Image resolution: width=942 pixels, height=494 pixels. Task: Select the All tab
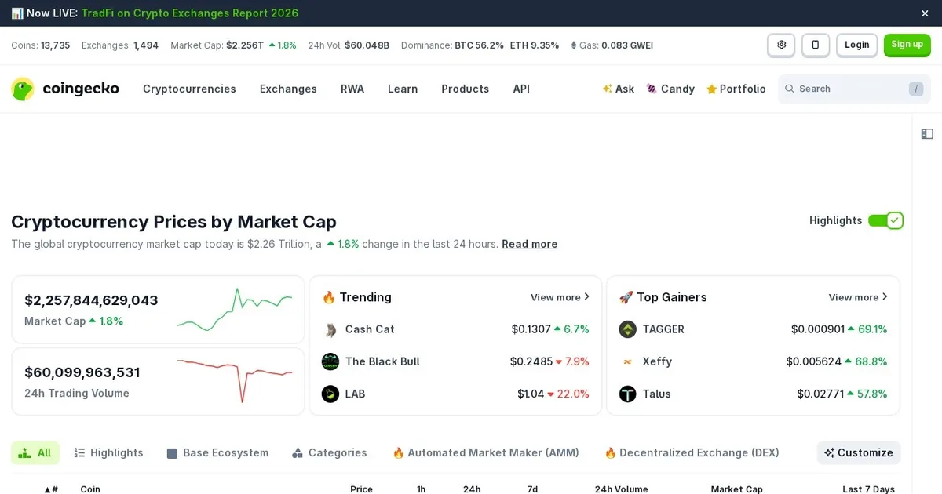coord(35,452)
